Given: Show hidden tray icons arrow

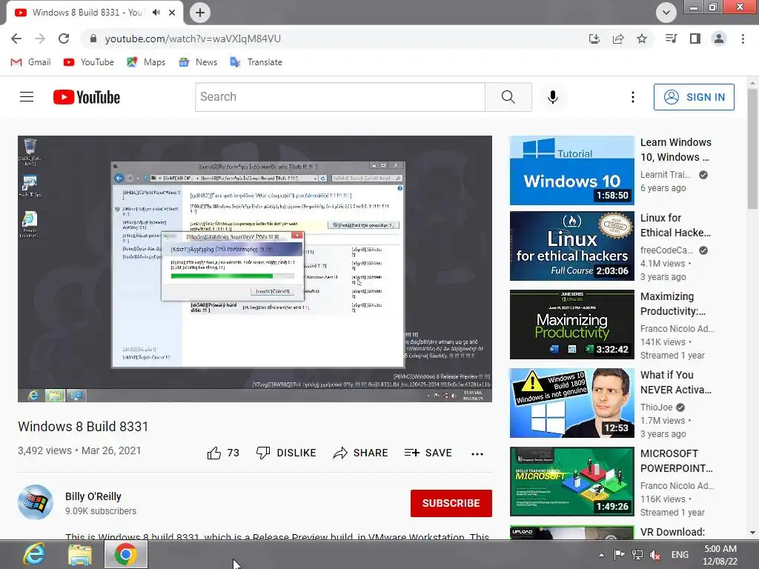Looking at the screenshot, I should (601, 555).
